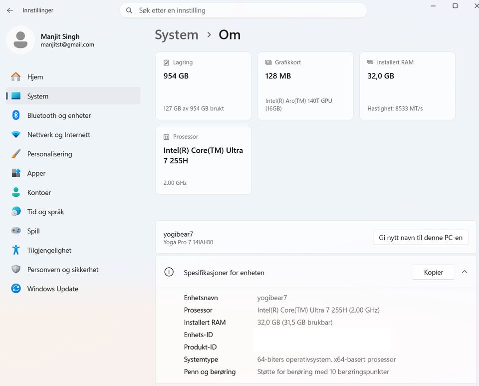479x386 pixels.
Task: Select Bluetooth og enheter section
Action: tap(73, 115)
